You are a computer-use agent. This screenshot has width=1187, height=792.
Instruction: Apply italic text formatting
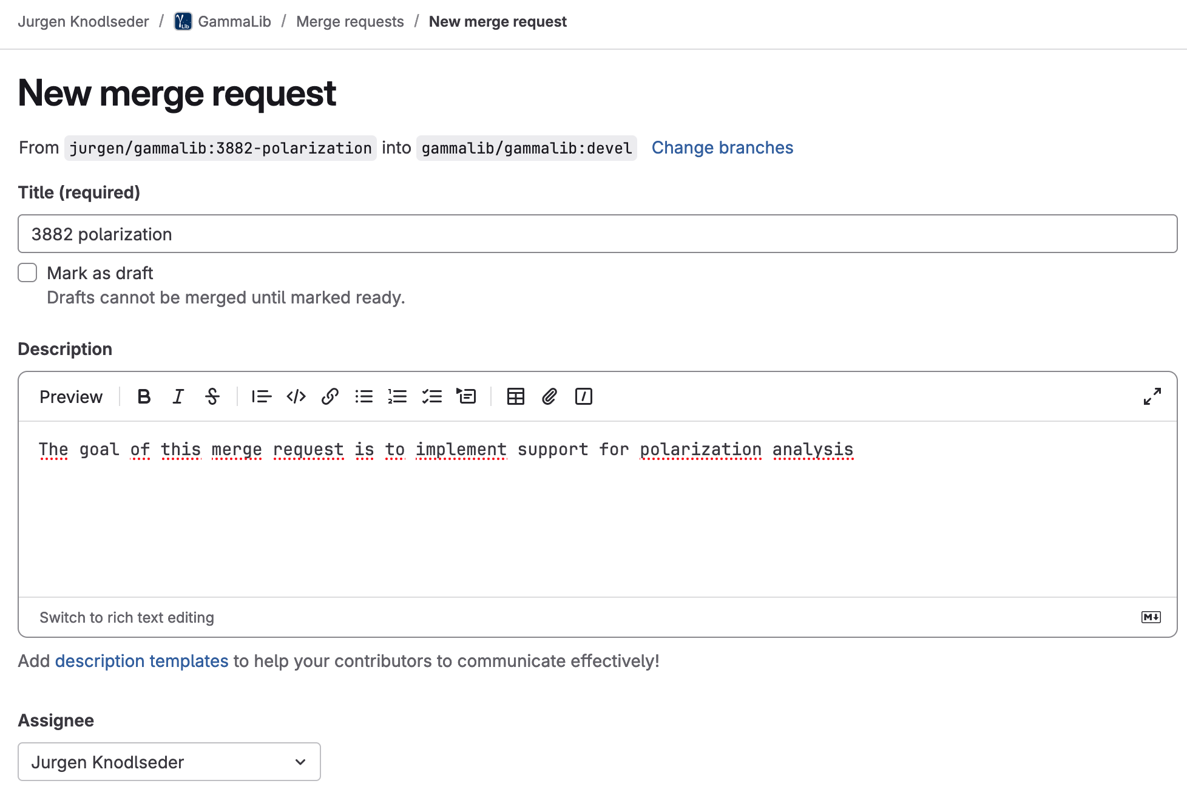[x=178, y=396]
